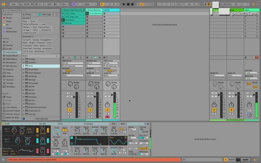The image size is (261, 163).
Task: Open User Library in Places
Action: click(x=11, y=107)
